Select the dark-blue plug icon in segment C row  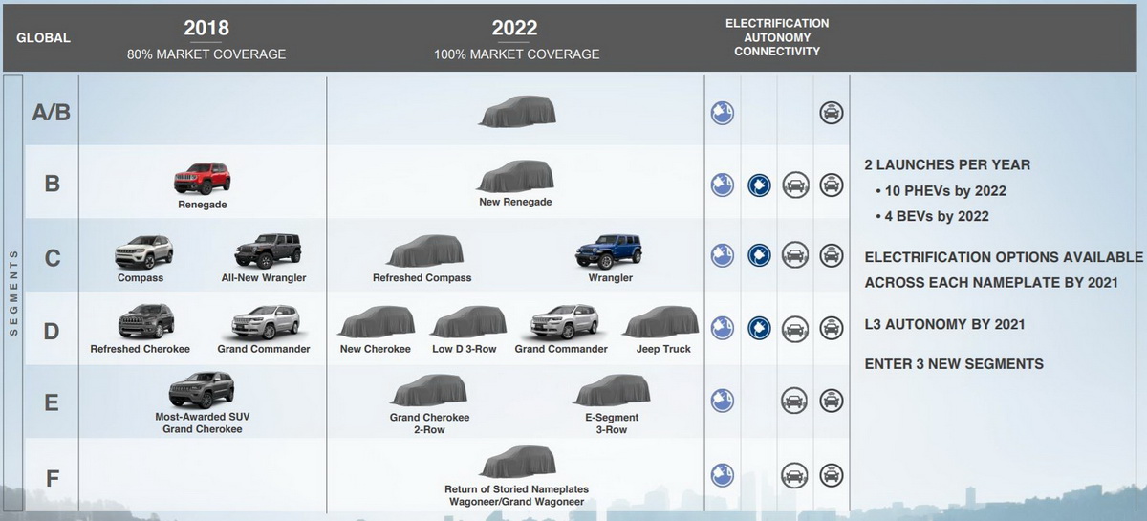click(x=759, y=255)
